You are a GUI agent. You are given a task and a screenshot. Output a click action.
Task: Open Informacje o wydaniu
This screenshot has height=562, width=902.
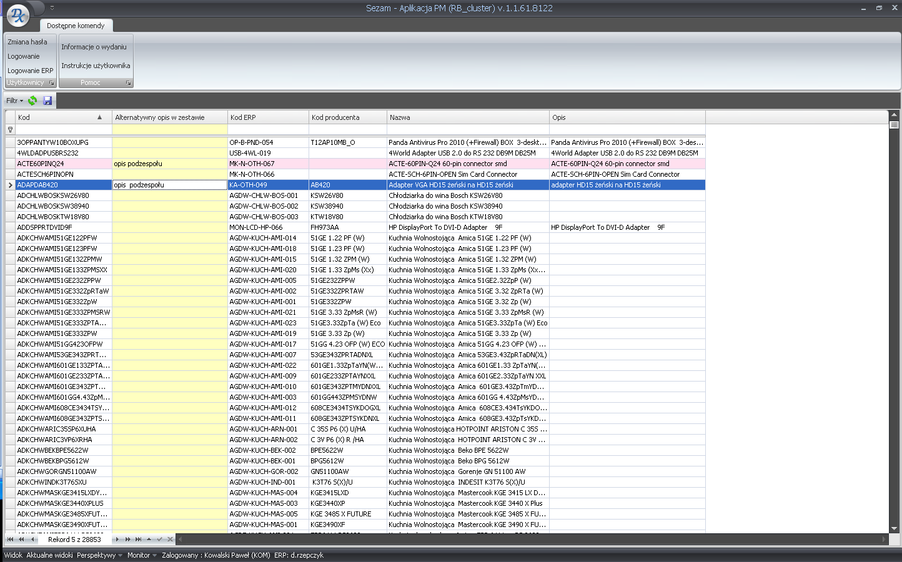click(x=94, y=47)
